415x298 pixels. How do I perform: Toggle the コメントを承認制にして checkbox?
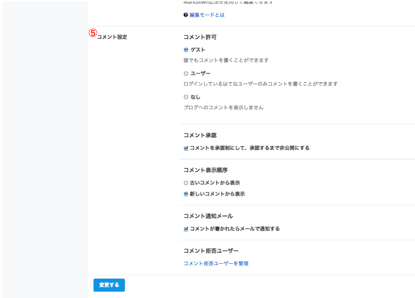point(186,148)
